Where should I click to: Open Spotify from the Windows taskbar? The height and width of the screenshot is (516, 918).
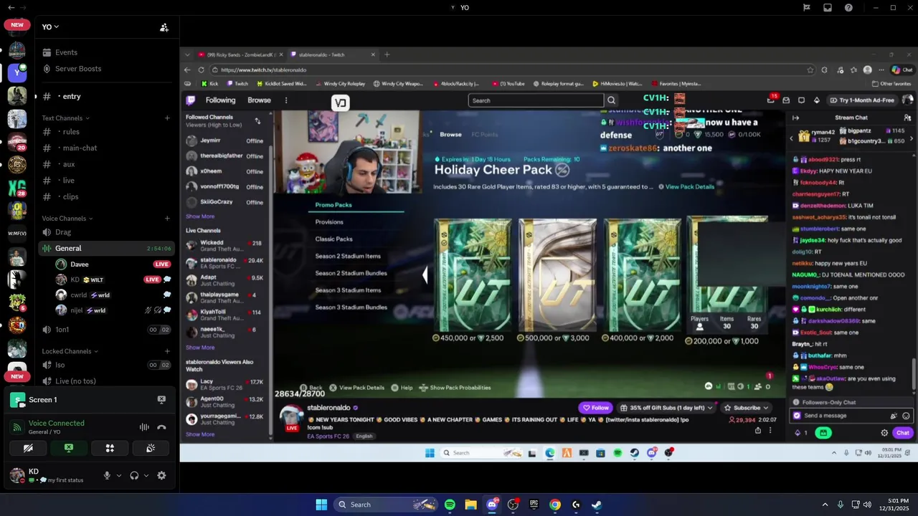click(450, 505)
